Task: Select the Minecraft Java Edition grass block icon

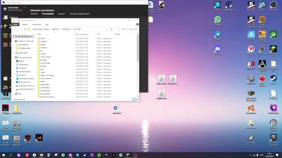Action: coord(5,26)
